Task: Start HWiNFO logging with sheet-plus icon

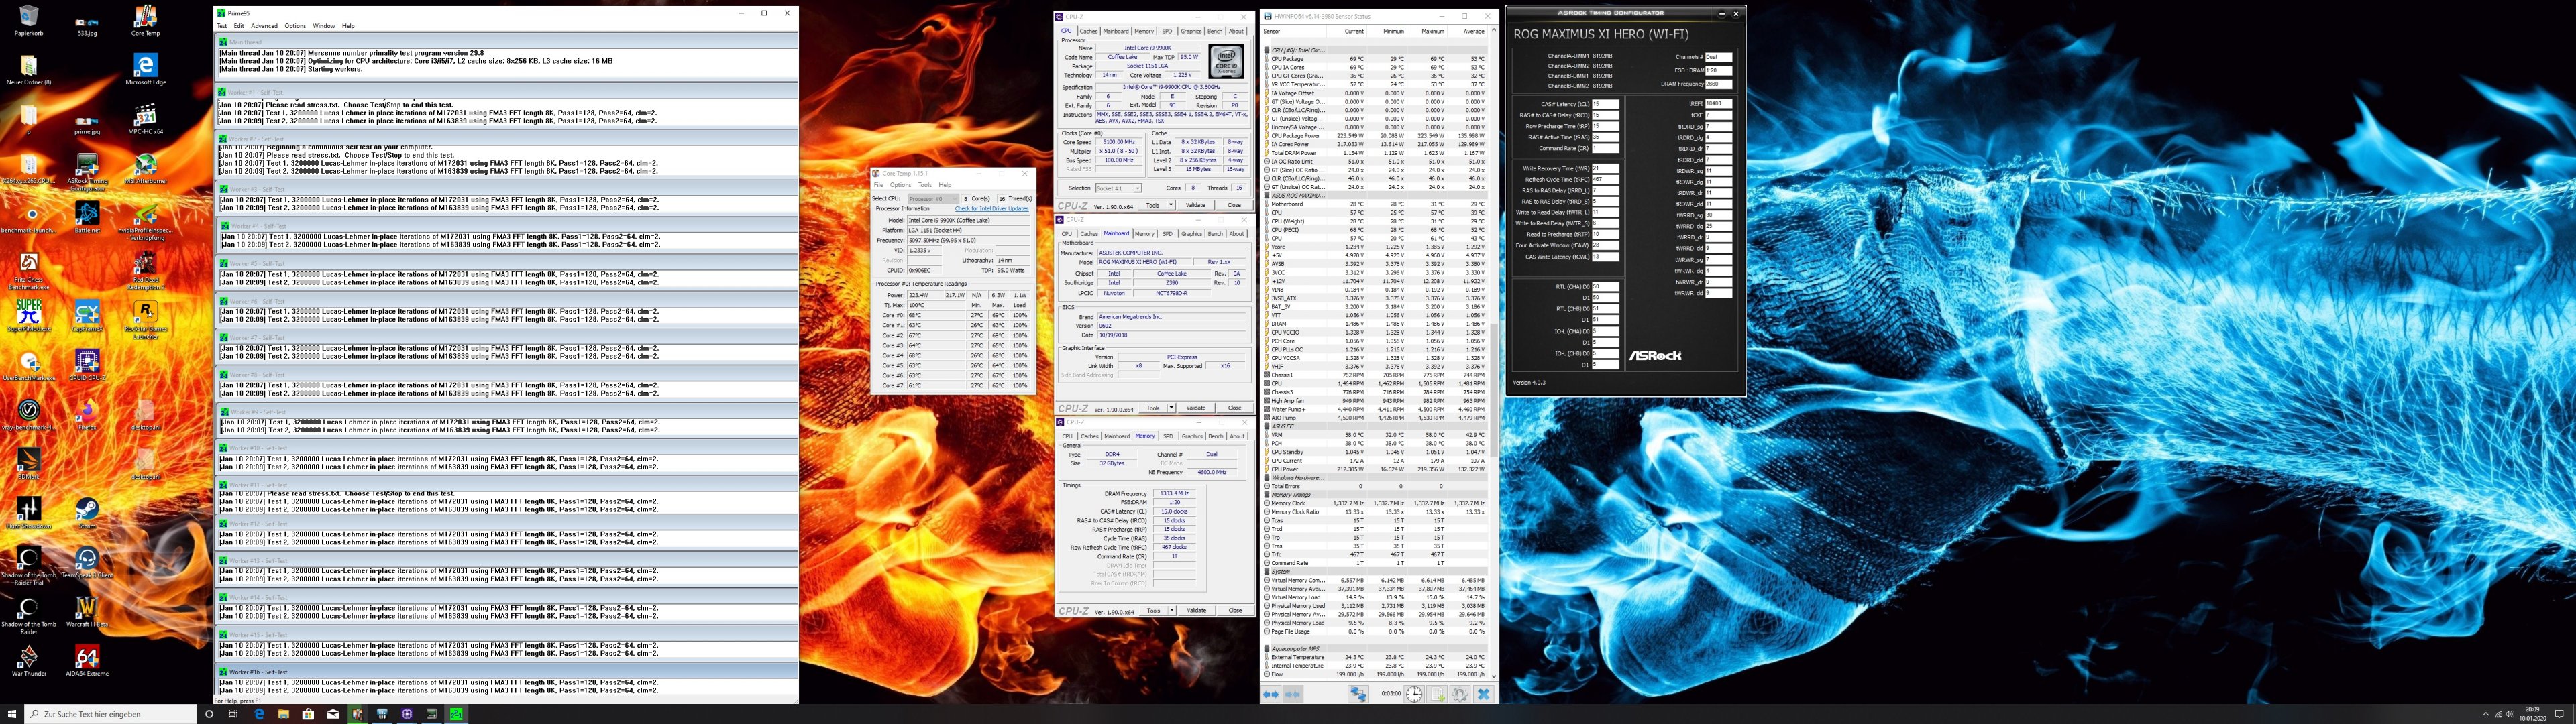Action: pyautogui.click(x=1437, y=694)
